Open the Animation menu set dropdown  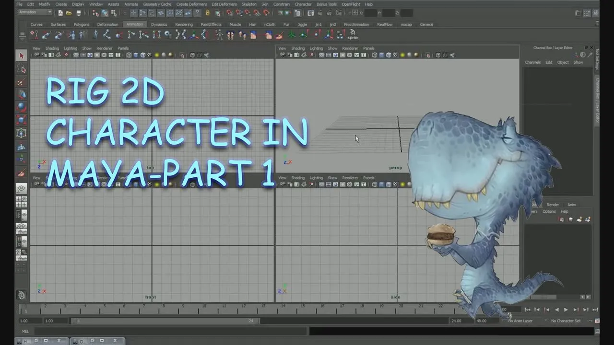coord(35,12)
